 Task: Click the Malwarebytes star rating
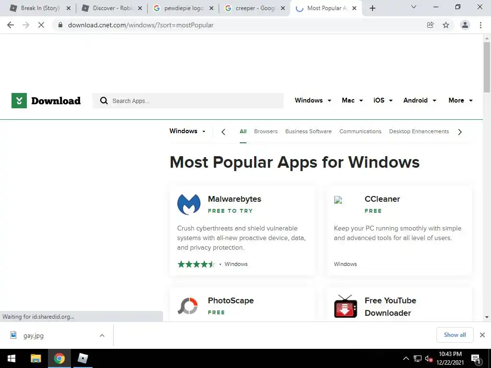point(196,264)
